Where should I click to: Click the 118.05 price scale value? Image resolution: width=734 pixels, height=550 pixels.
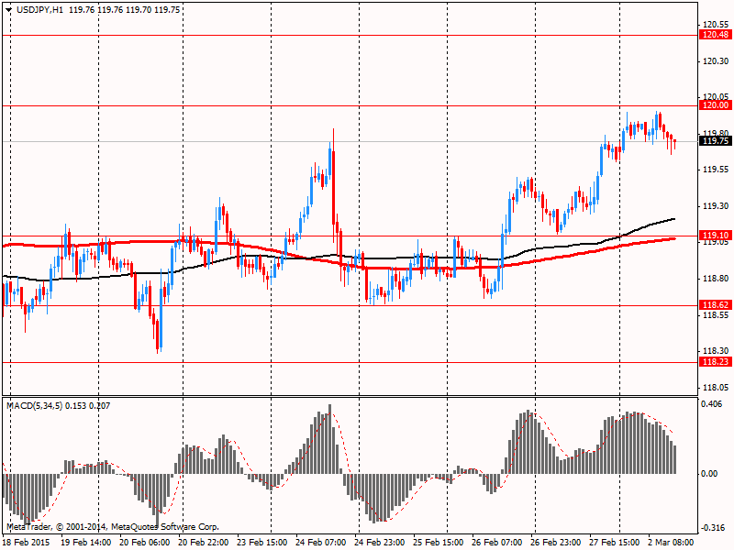click(x=716, y=387)
